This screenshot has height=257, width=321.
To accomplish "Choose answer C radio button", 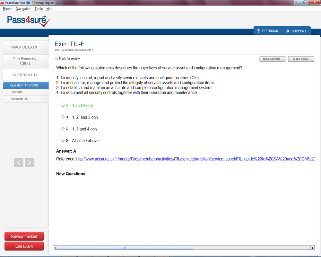I will tap(63, 129).
